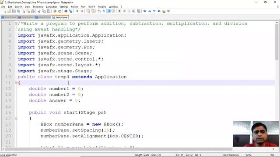Viewport: 280px width, 157px height.
Task: Open the Edit menu
Action: pos(10,7)
